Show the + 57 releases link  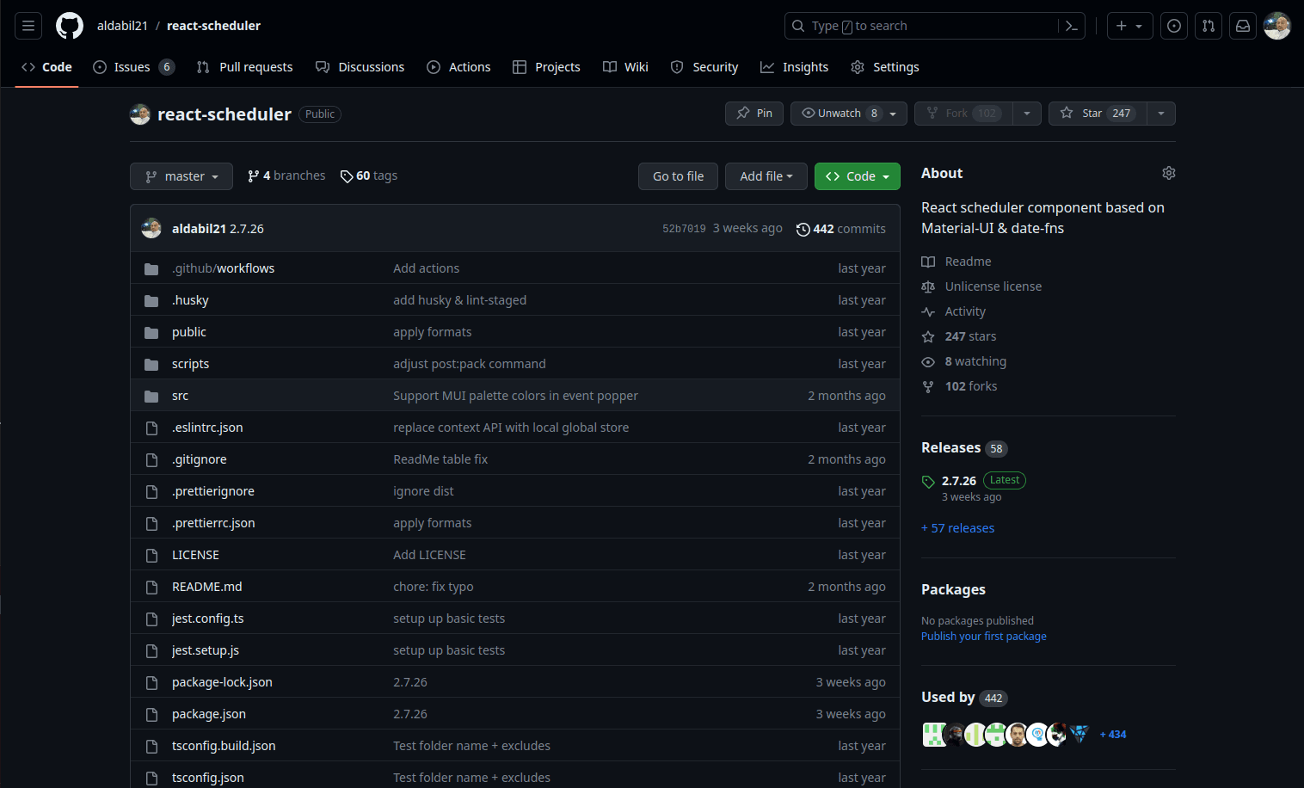click(957, 528)
